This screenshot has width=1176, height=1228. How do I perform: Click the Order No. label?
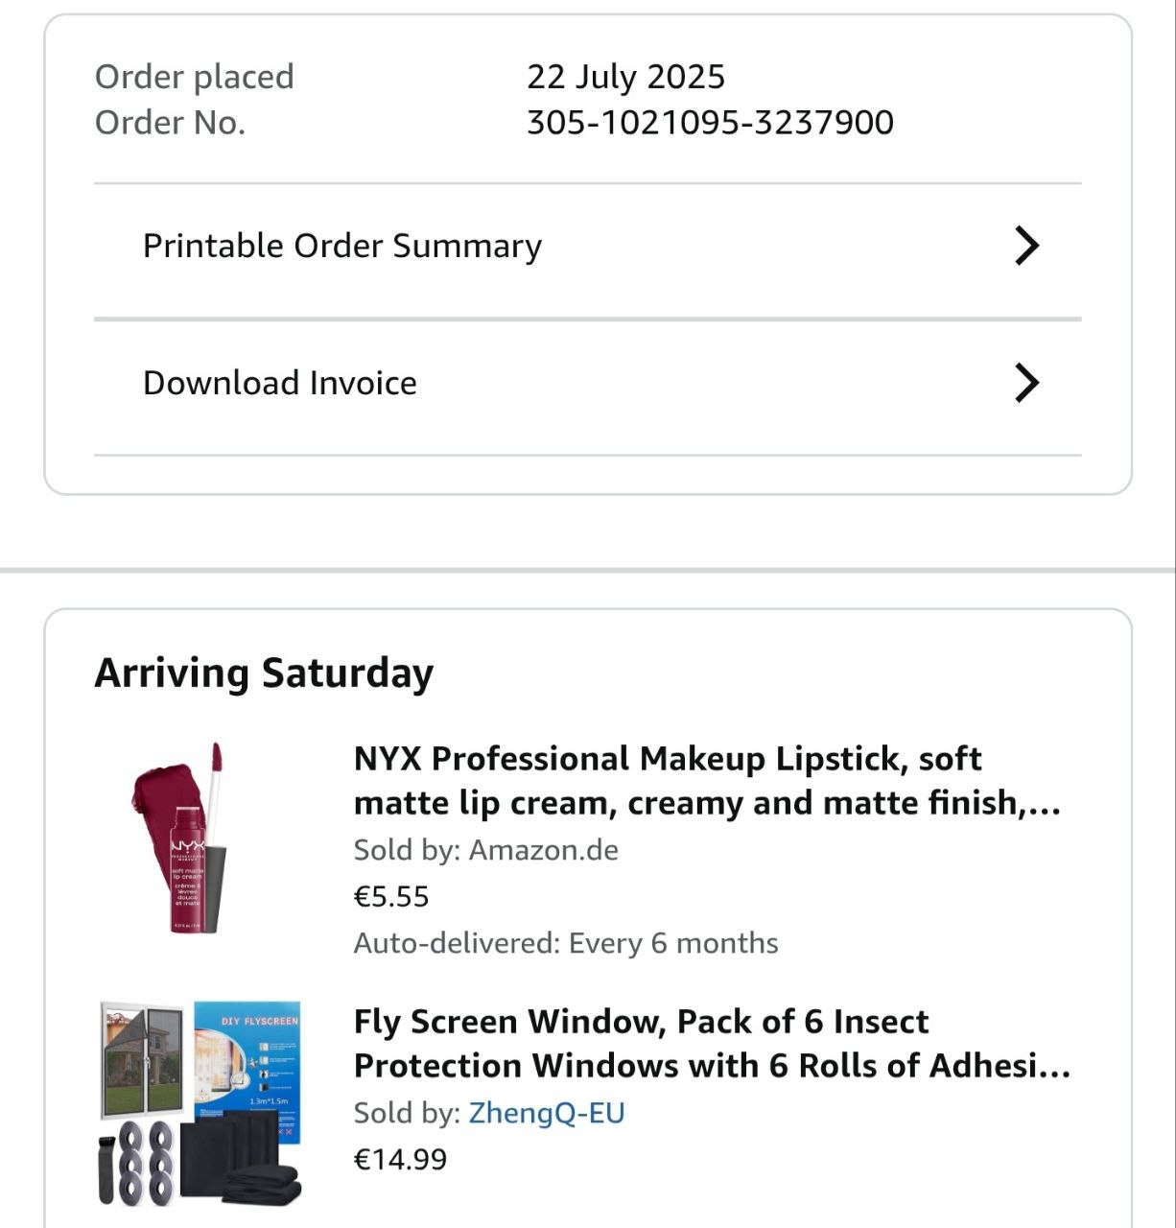[x=170, y=122]
